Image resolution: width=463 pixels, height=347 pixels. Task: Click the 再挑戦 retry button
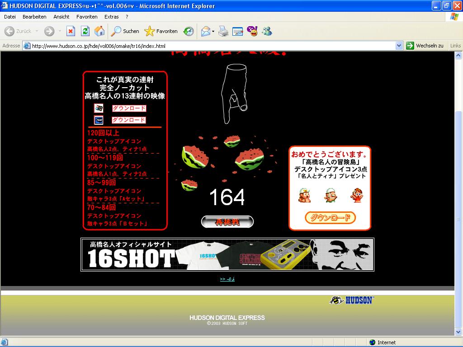pyautogui.click(x=227, y=222)
